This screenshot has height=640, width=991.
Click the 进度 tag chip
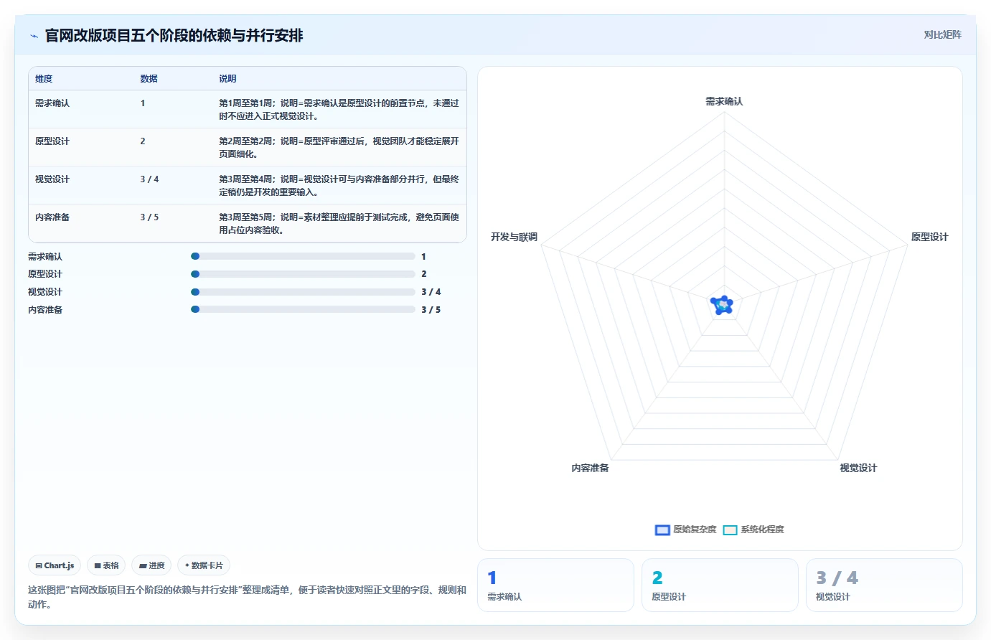[151, 565]
